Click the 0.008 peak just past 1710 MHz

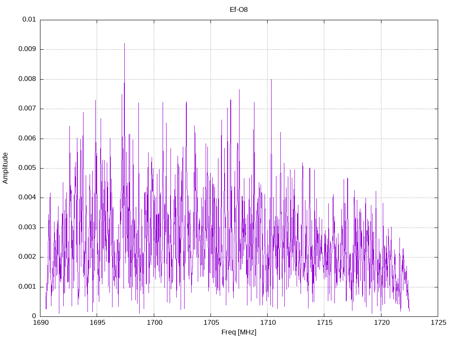271,80
